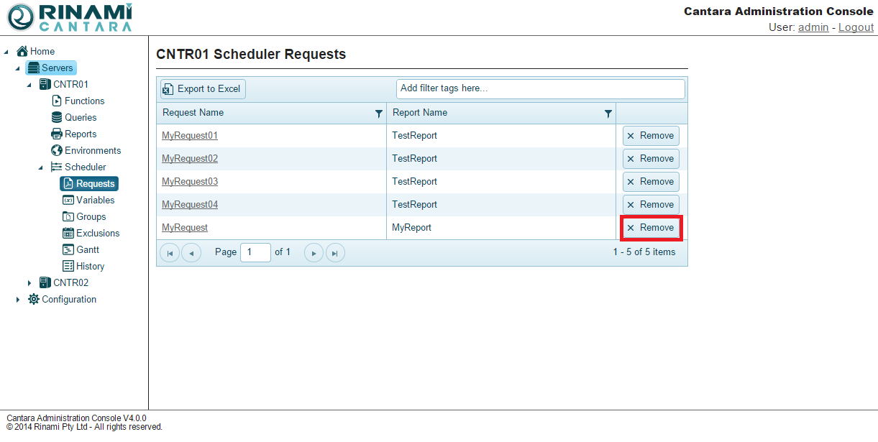
Task: Click the Exclusions calendar icon
Action: (68, 234)
